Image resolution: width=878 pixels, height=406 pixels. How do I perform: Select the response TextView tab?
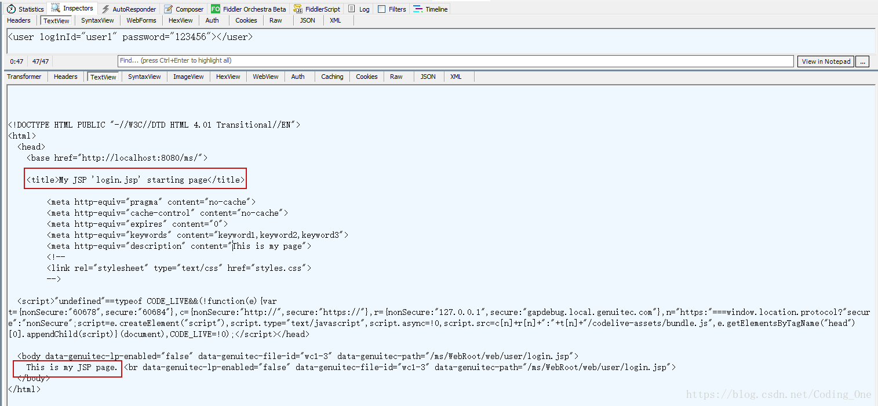tap(104, 77)
